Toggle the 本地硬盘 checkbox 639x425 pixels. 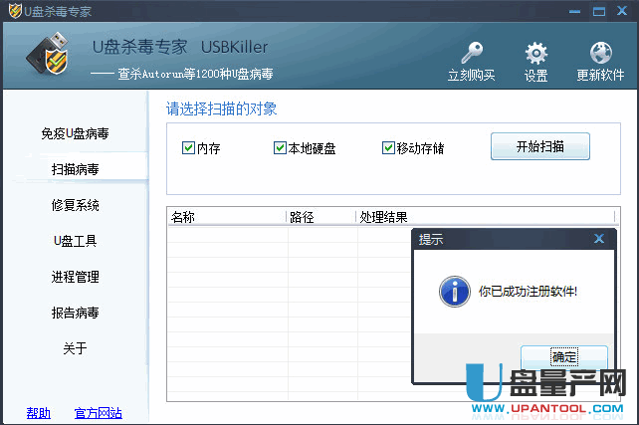(280, 148)
